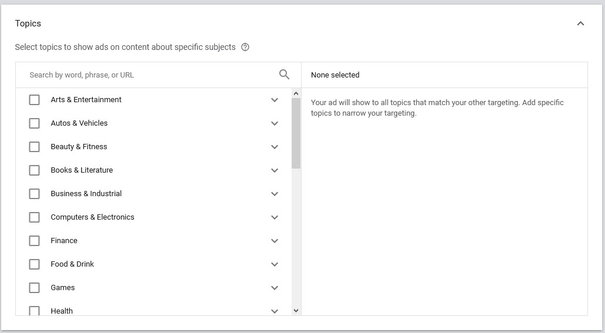Check the Arts & Entertainment checkbox
The width and height of the screenshot is (605, 333).
pyautogui.click(x=35, y=100)
